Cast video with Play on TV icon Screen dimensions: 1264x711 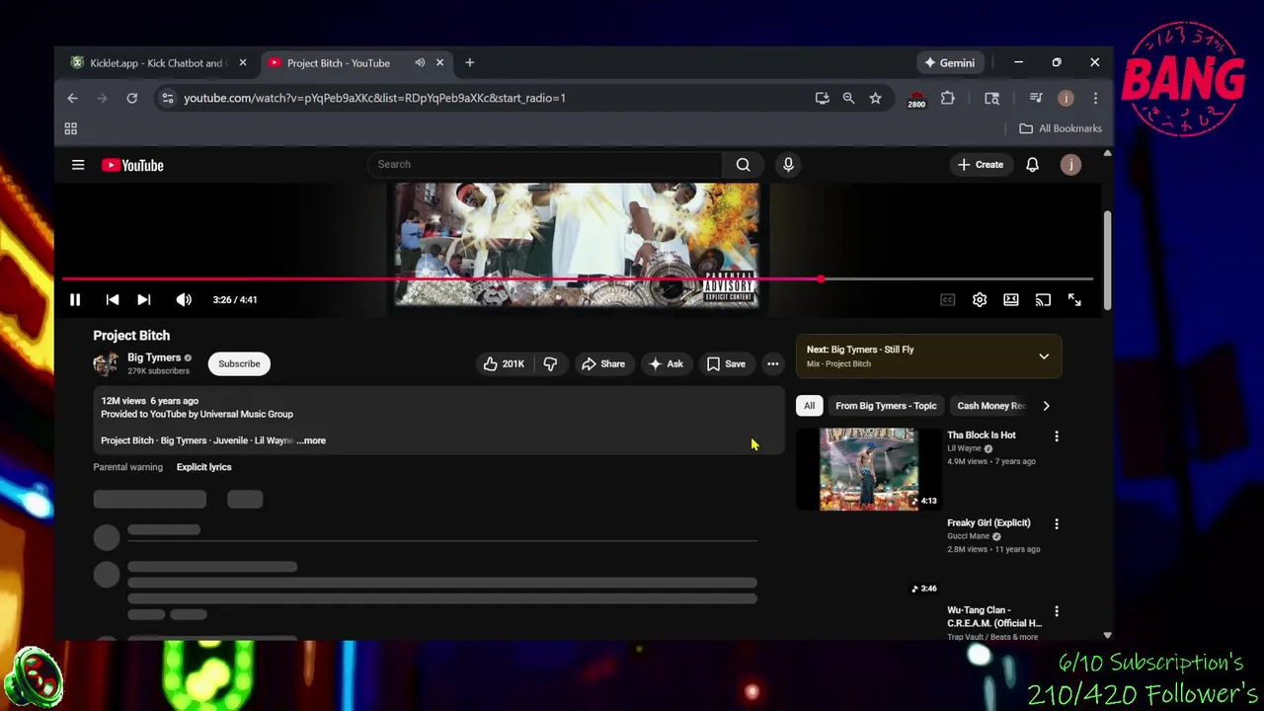[1043, 299]
